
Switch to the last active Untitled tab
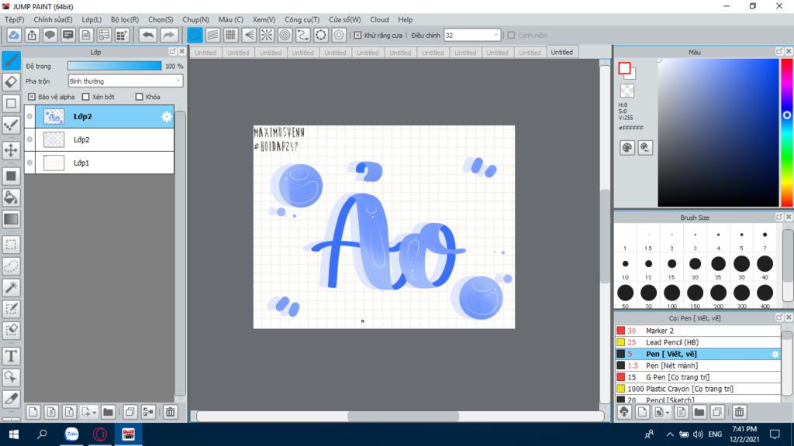point(561,52)
